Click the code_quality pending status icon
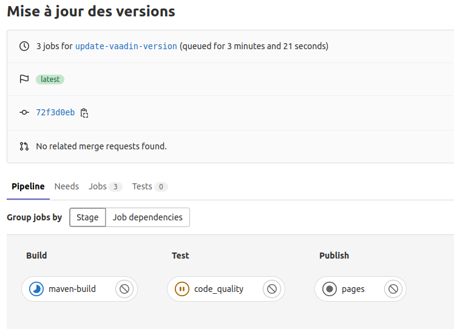The image size is (454, 329). tap(182, 289)
